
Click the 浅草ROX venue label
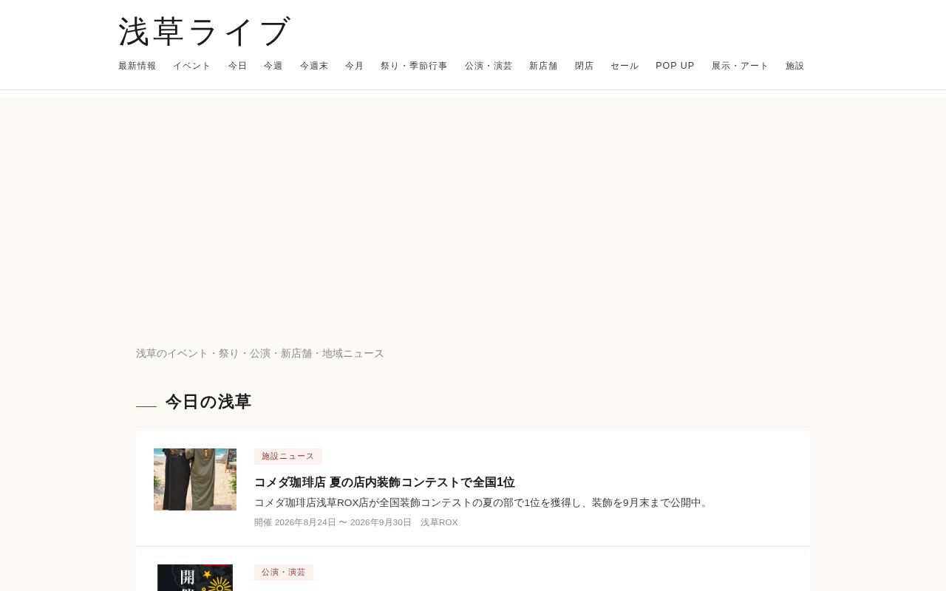pyautogui.click(x=439, y=522)
